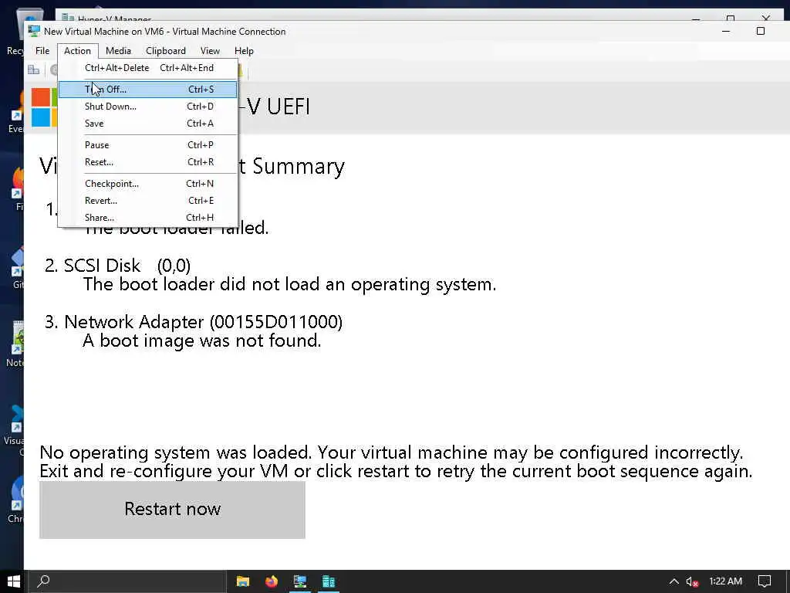790x593 pixels.
Task: Open the clock showing 1:22 AM
Action: click(x=725, y=581)
